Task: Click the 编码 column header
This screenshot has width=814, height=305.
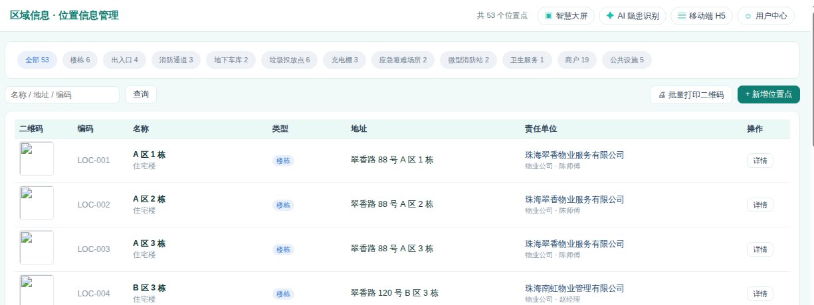Action: click(x=85, y=129)
